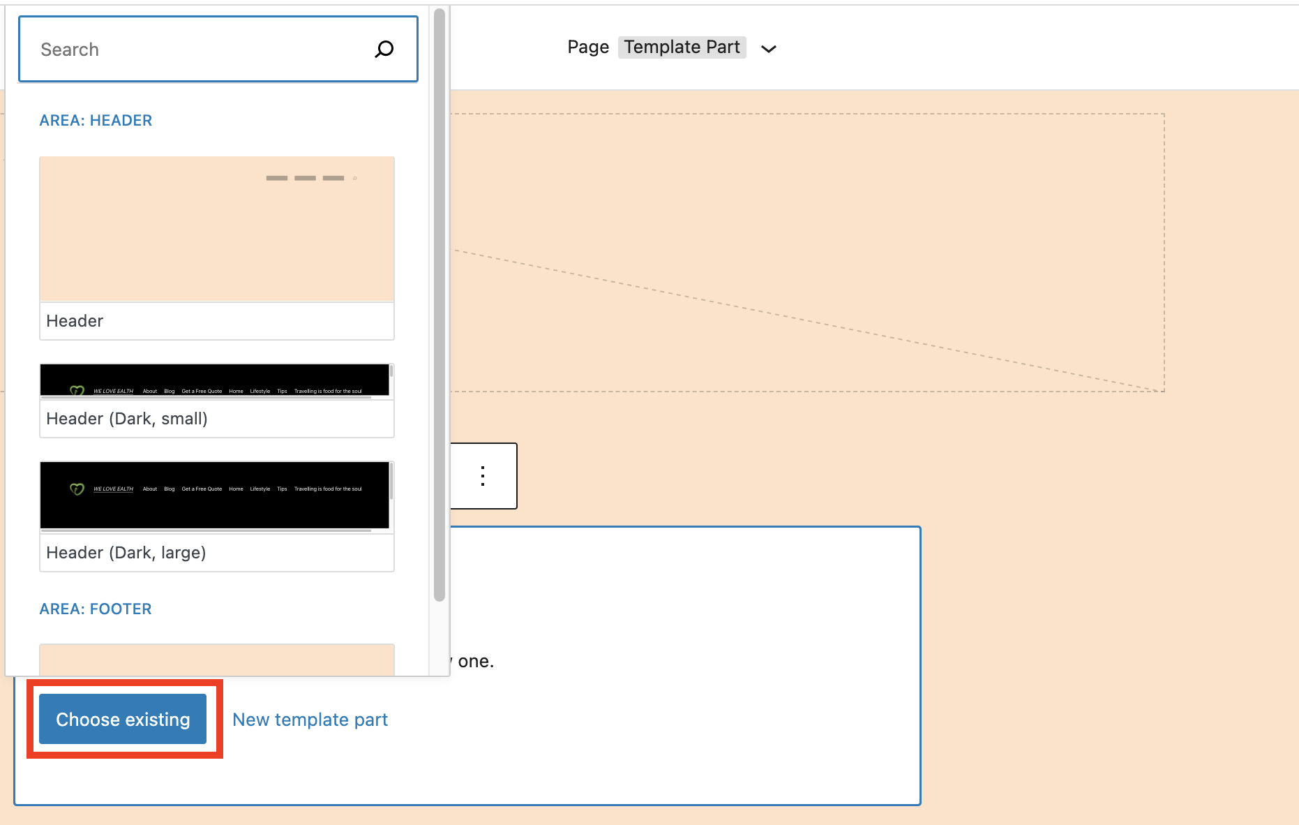Viewport: 1299px width, 825px height.
Task: Open the AREA: HEADER section link
Action: [x=96, y=120]
